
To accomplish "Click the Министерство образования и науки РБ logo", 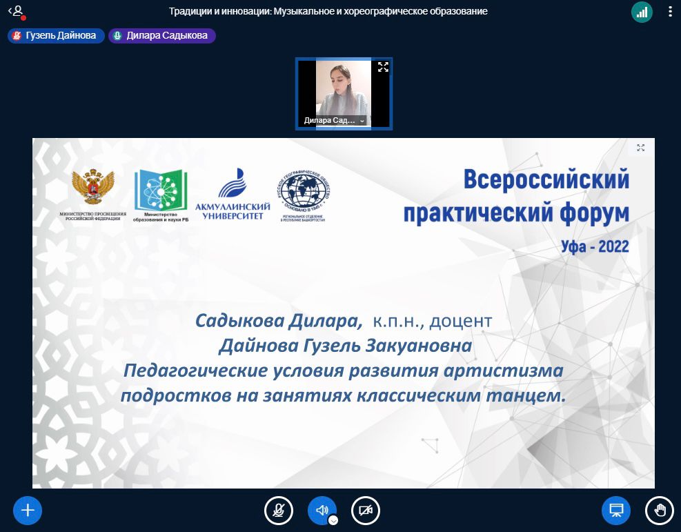I will [161, 195].
